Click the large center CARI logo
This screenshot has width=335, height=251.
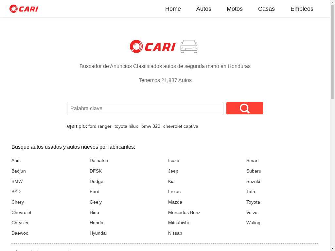[152, 46]
